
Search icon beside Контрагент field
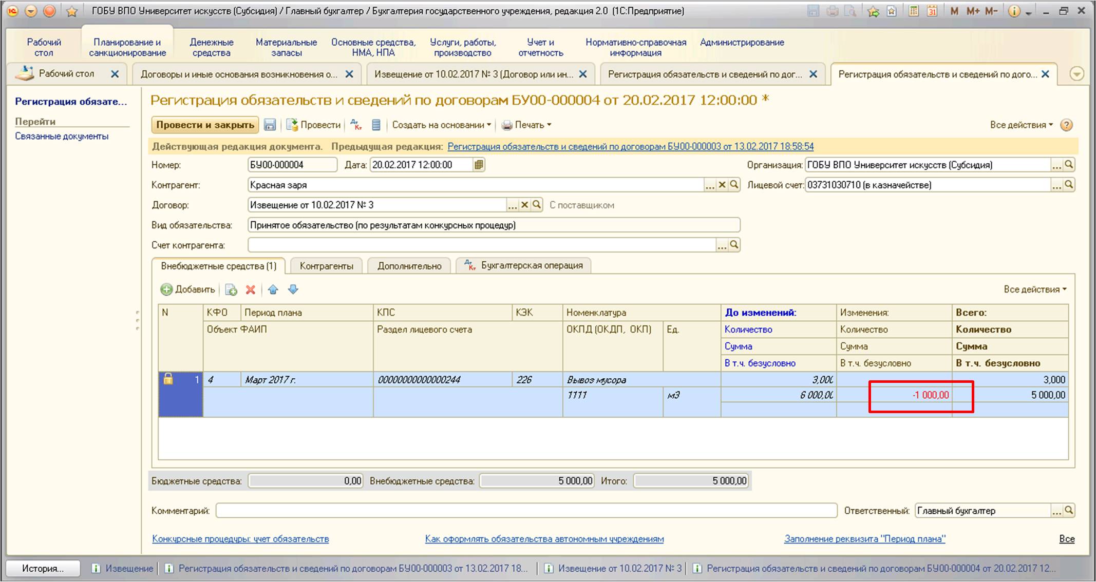(x=734, y=185)
